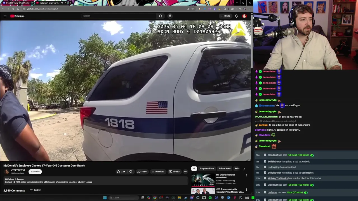Click the magnifier search button
The image size is (358, 201).
[x=161, y=16]
